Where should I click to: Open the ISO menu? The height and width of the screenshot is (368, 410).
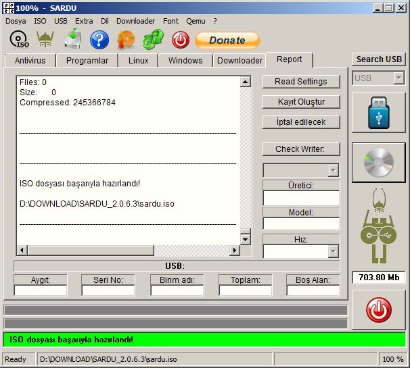click(40, 21)
